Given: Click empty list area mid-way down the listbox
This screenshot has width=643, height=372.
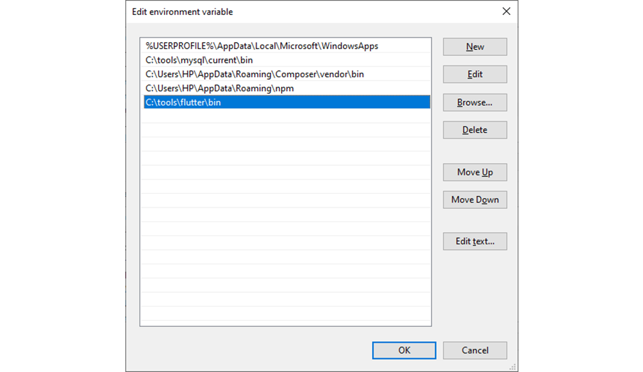Looking at the screenshot, I should (x=287, y=215).
